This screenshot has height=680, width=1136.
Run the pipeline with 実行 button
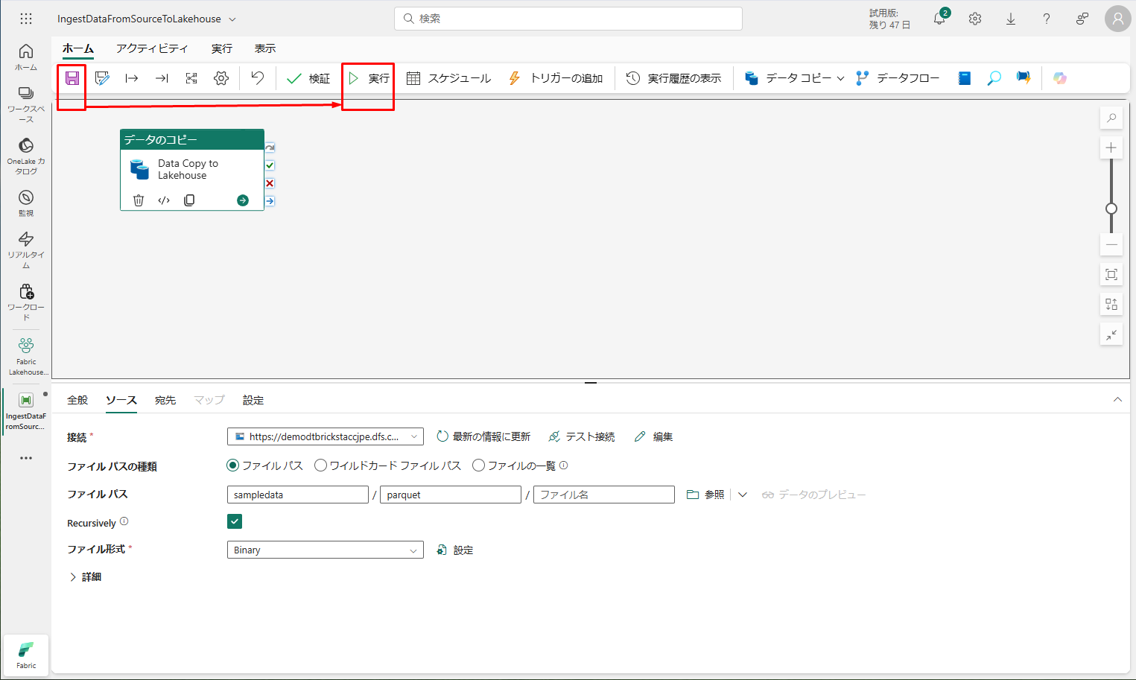point(368,78)
